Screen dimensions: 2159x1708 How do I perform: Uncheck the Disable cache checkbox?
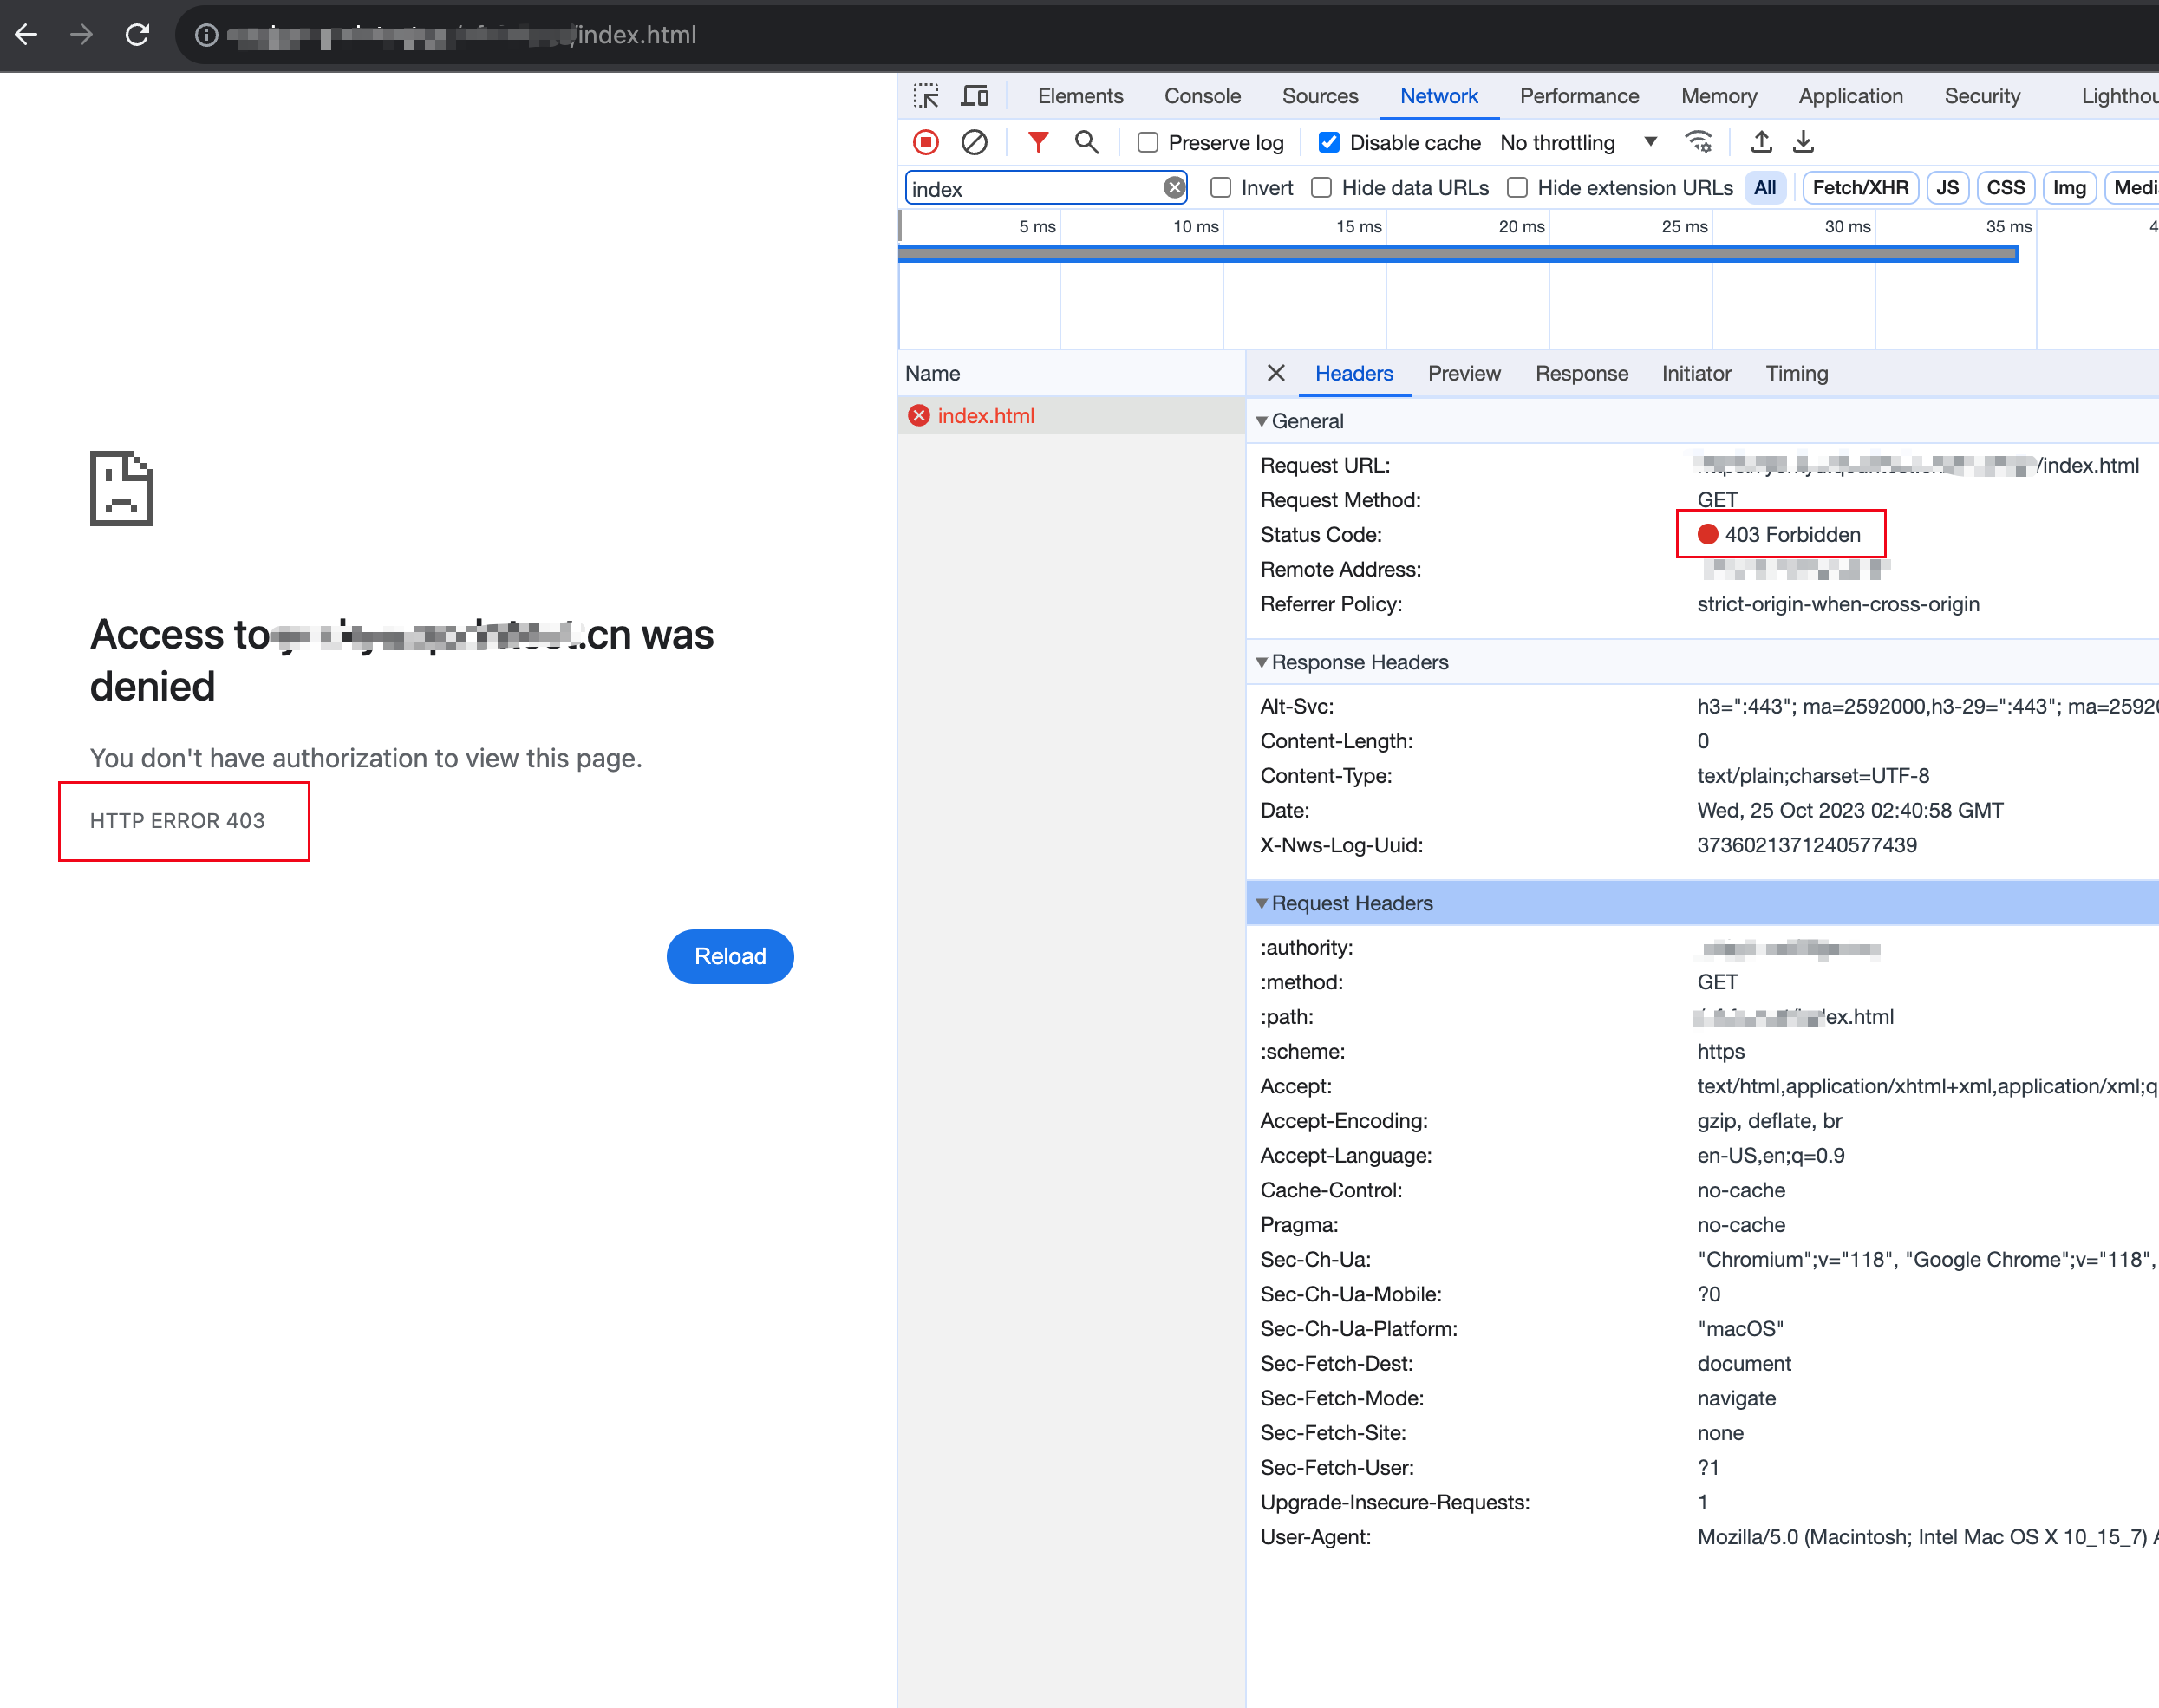(x=1329, y=143)
